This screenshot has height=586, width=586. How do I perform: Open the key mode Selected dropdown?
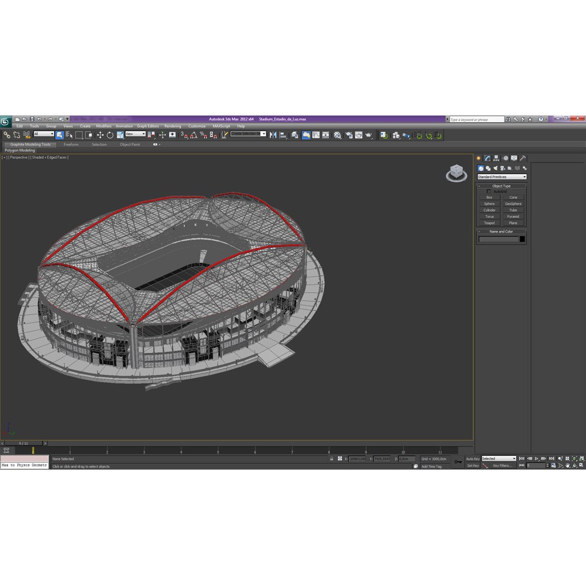tap(499, 458)
